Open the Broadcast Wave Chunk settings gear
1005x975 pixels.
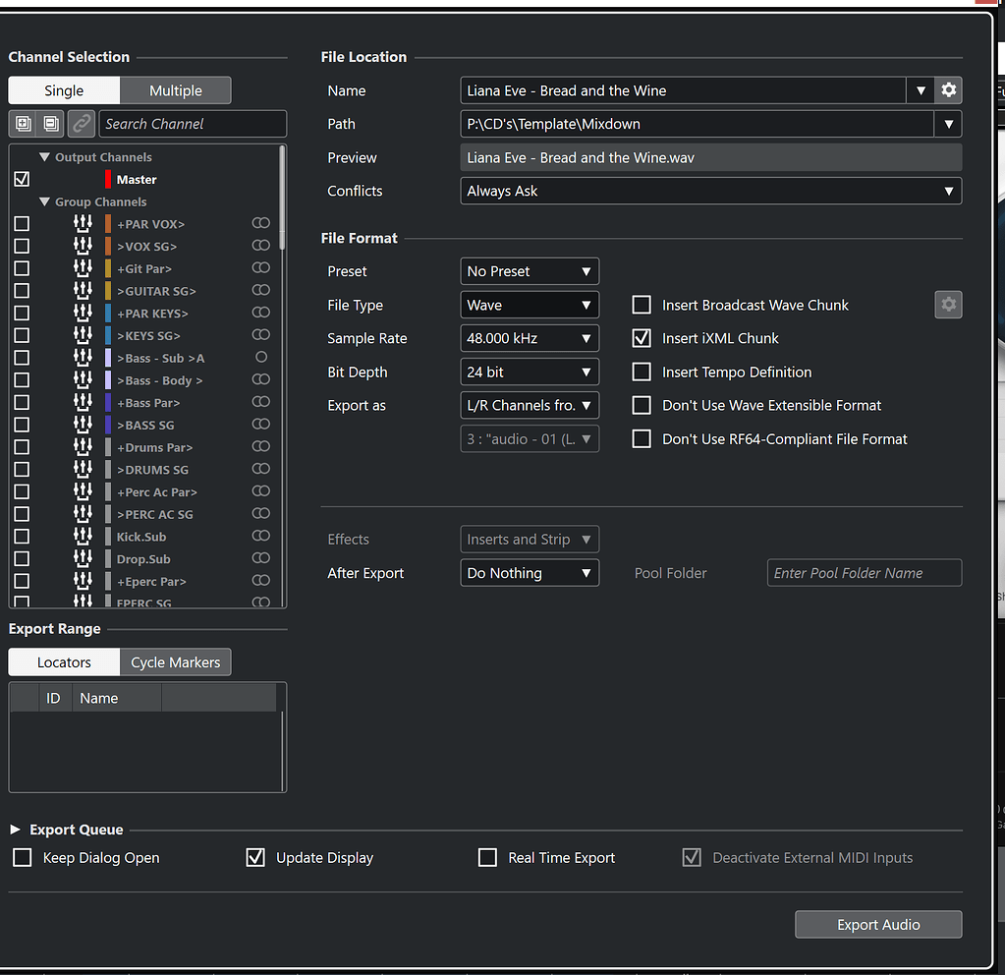click(x=947, y=305)
